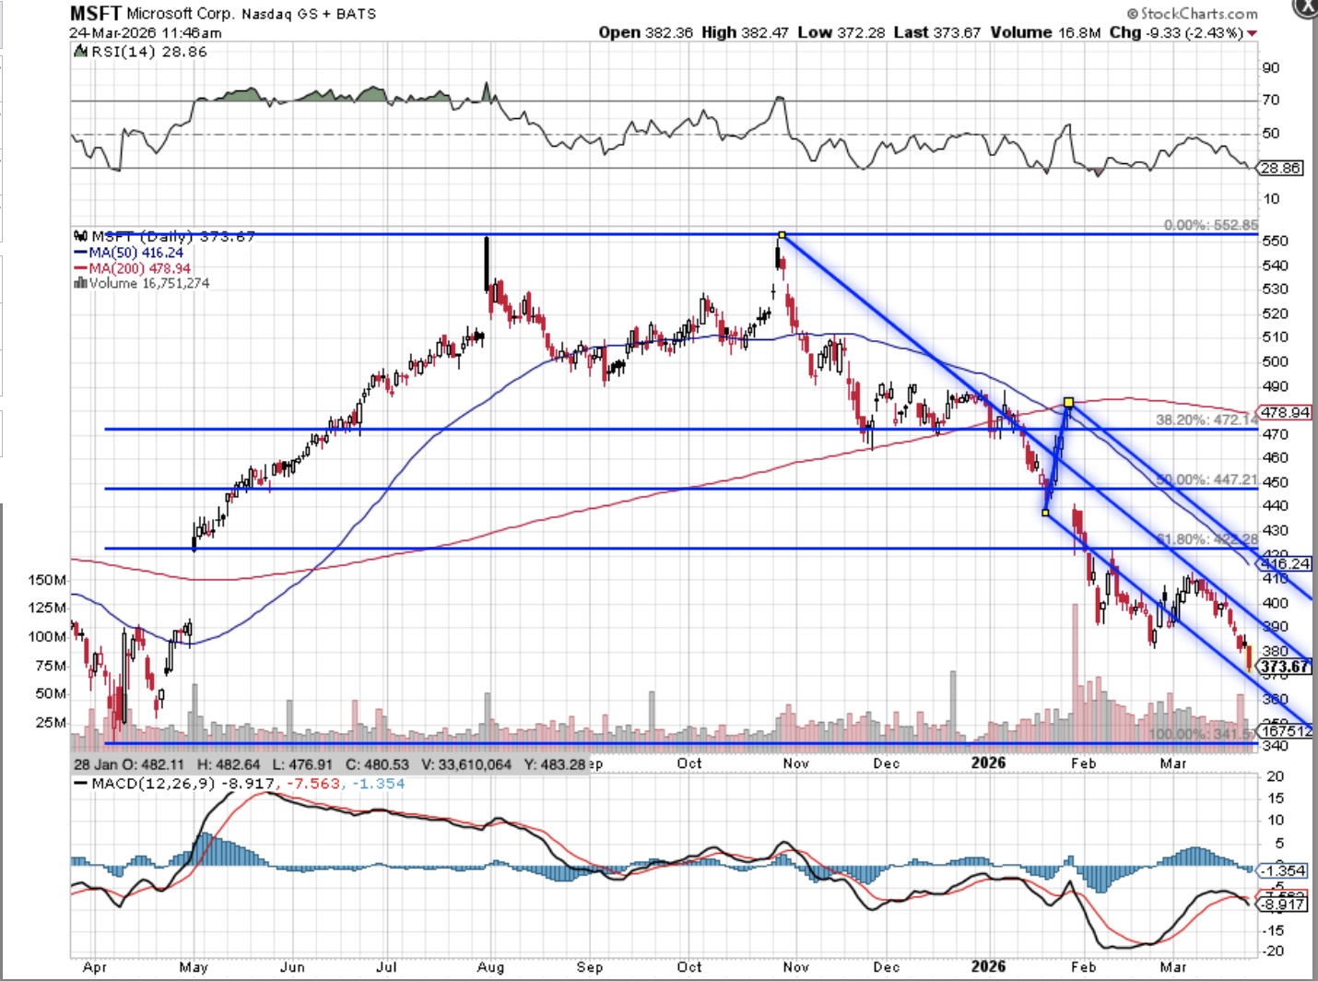Click the candlestick icon beside MSFT (Daily)
Screen dimensions: 1318x981
tap(80, 236)
